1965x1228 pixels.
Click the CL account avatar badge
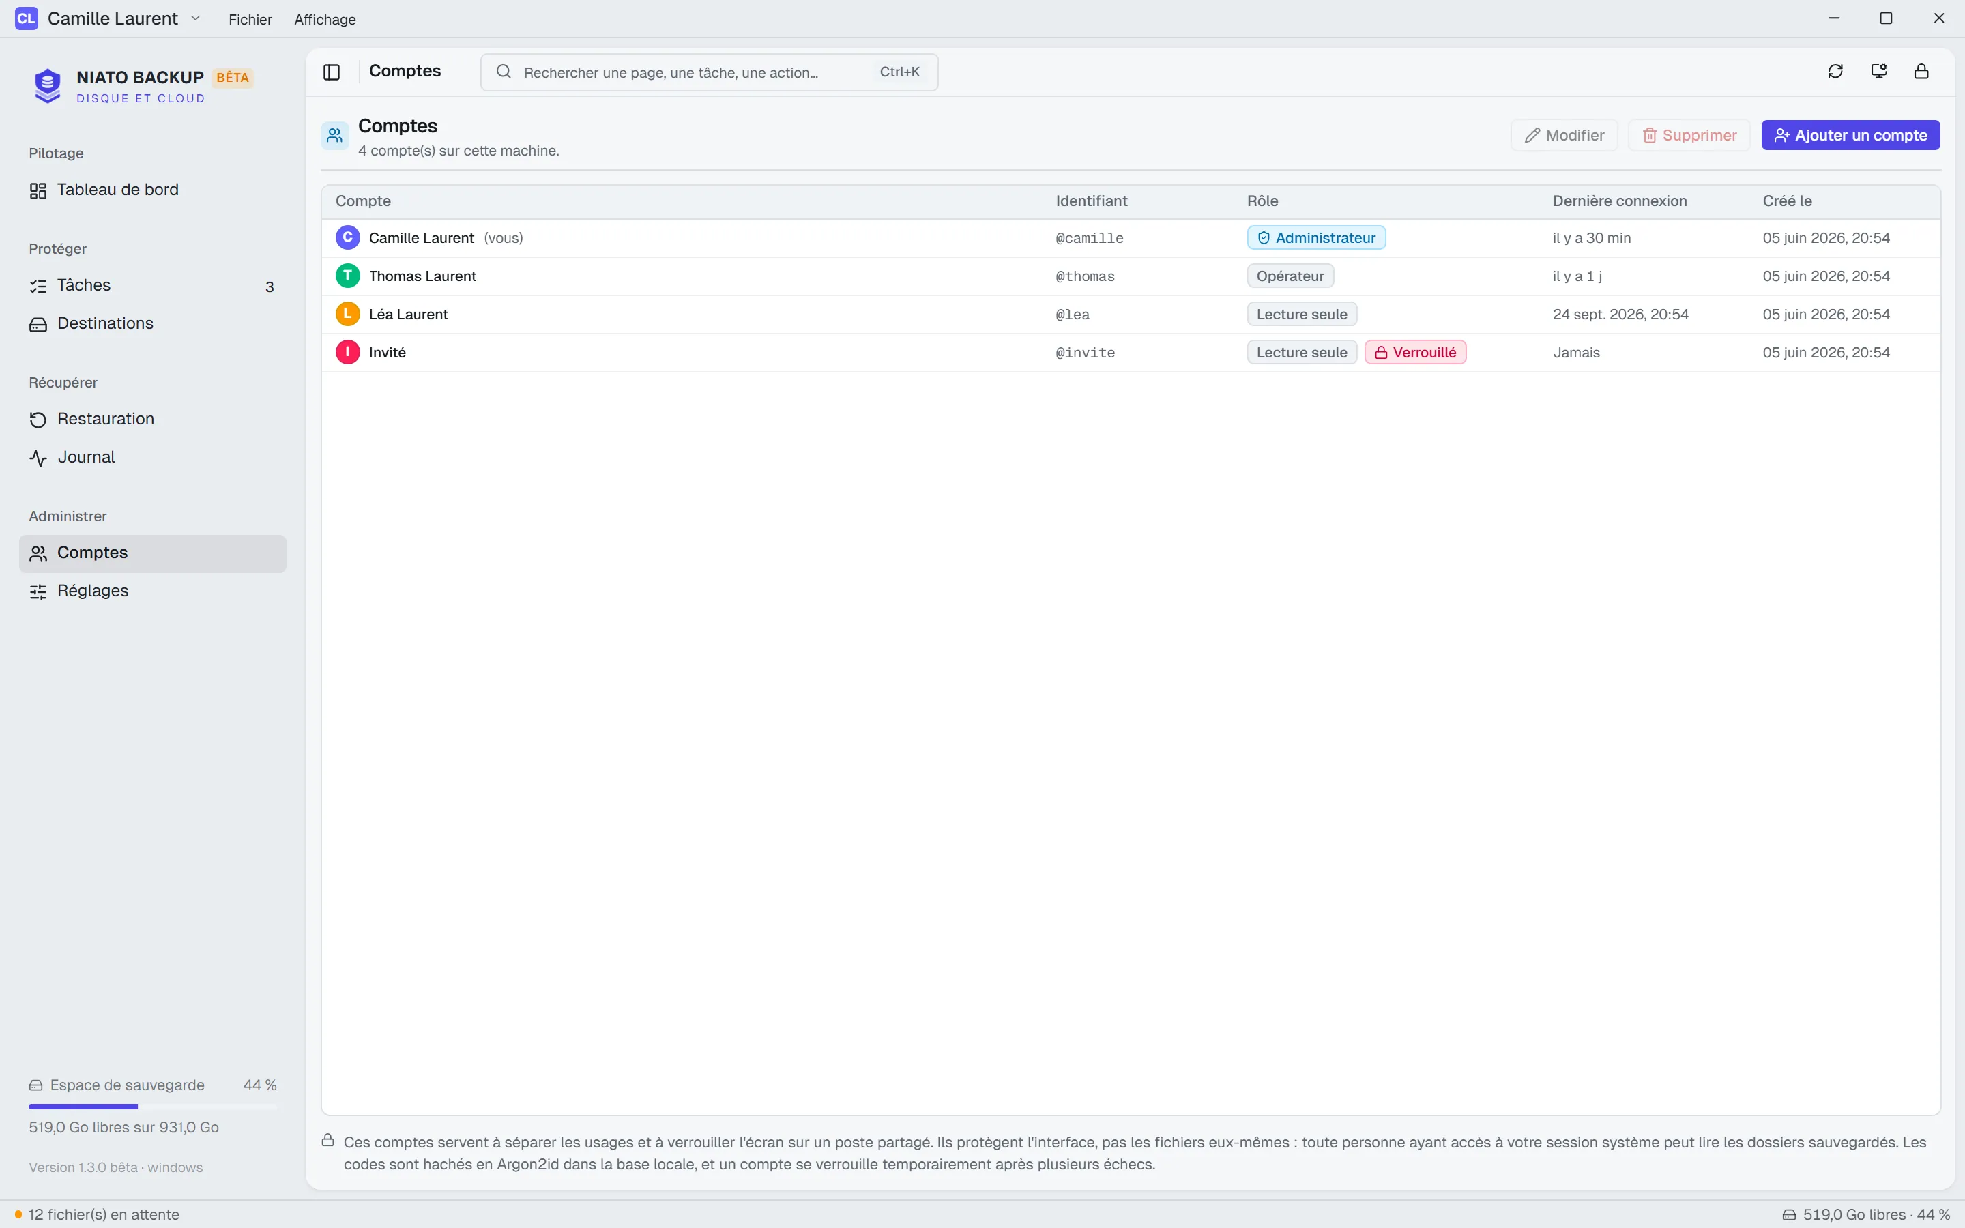(x=26, y=18)
